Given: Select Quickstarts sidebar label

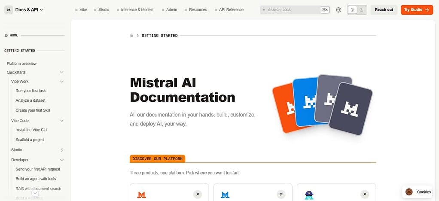Looking at the screenshot, I should 16,73.
